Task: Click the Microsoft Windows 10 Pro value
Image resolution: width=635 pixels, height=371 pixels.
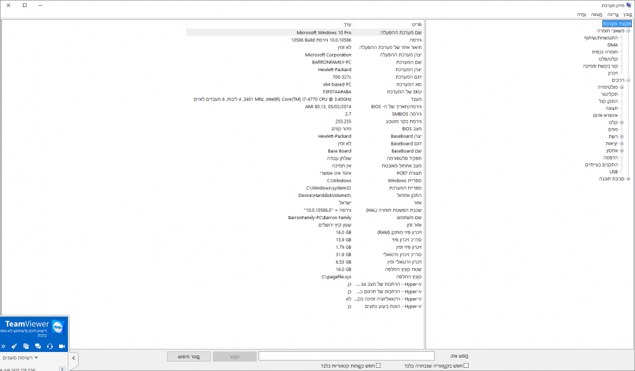Action: (x=324, y=32)
